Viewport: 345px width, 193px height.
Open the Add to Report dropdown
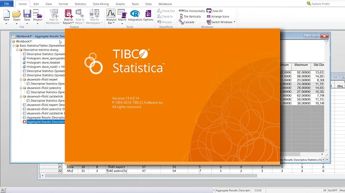(73, 23)
